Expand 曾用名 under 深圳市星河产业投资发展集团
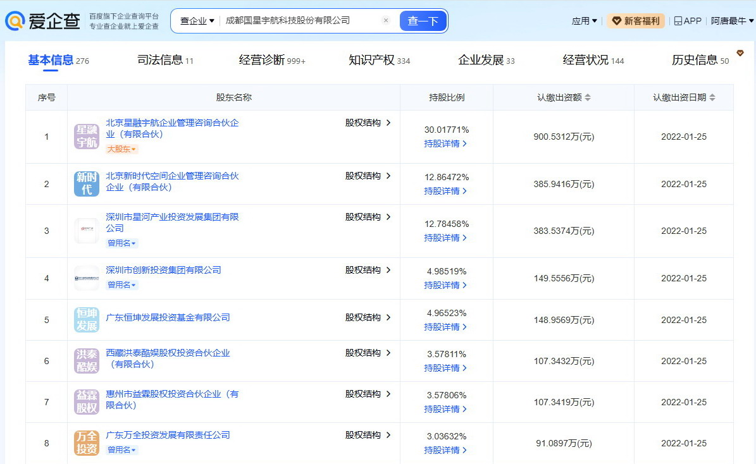Screen dimensions: 756x464 (121, 243)
